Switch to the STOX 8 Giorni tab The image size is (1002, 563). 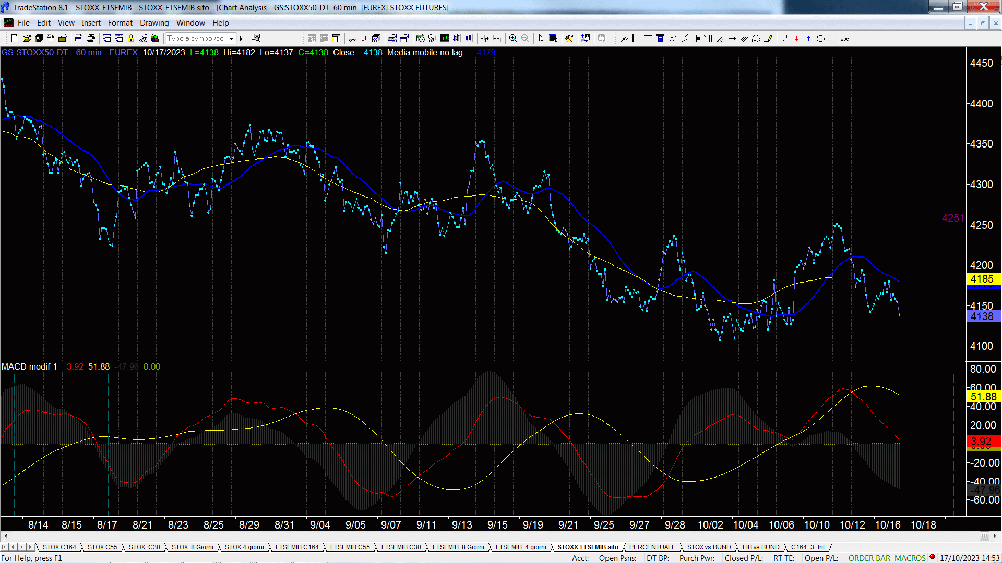193,547
